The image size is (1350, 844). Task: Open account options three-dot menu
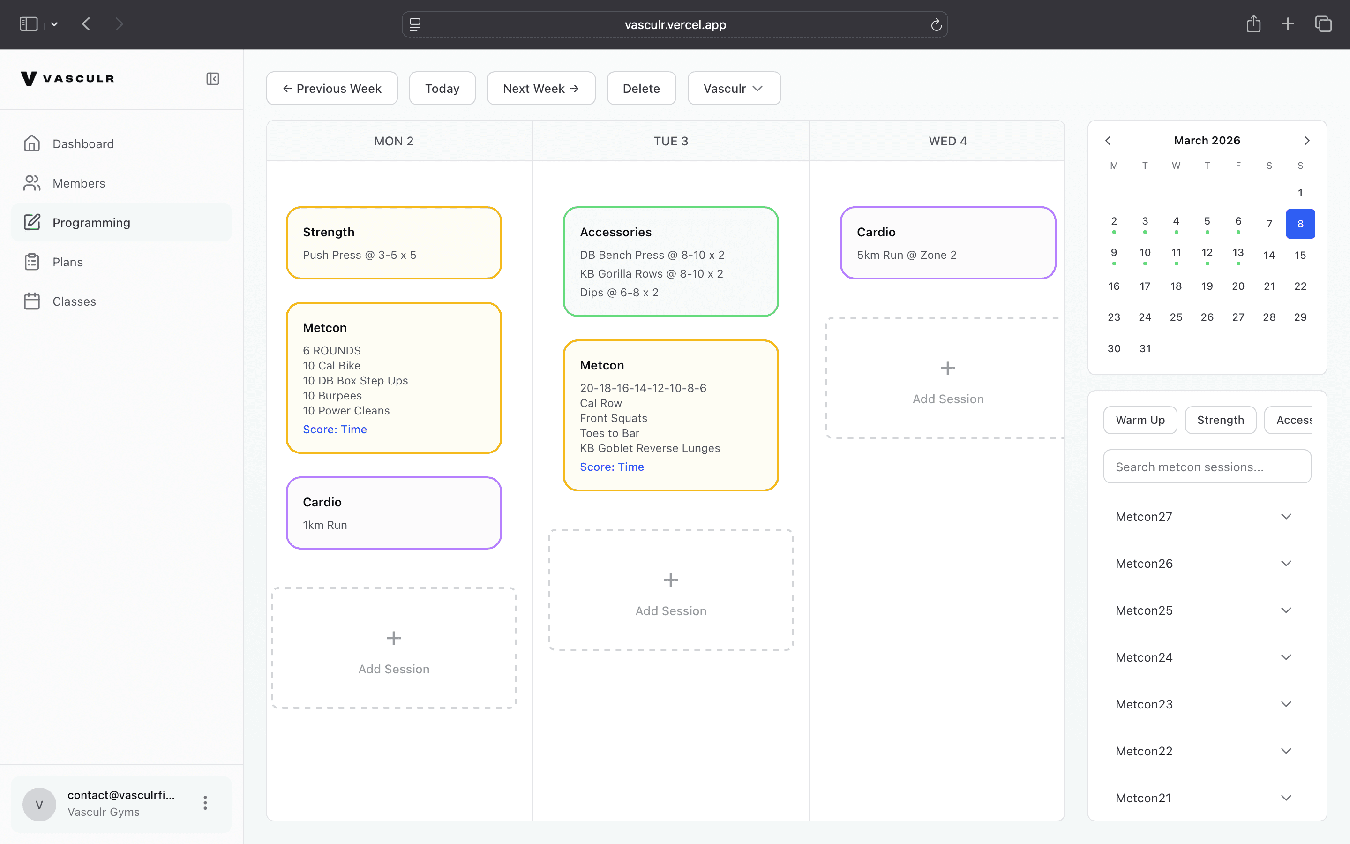tap(205, 803)
